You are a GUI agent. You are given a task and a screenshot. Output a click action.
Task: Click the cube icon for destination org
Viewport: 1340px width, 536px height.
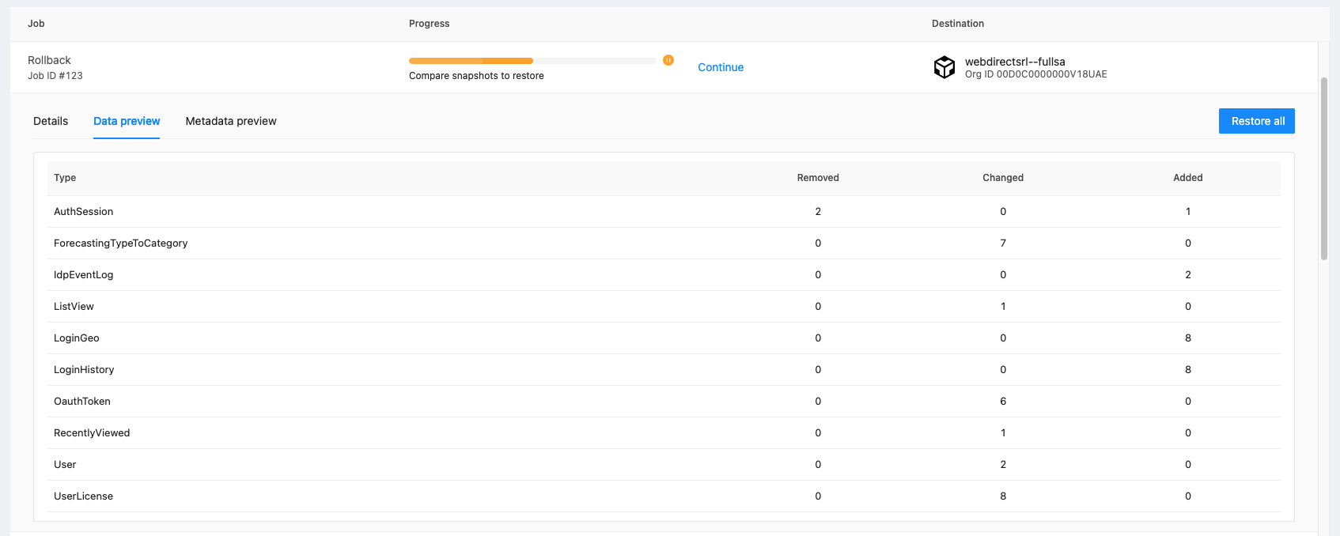pyautogui.click(x=944, y=67)
